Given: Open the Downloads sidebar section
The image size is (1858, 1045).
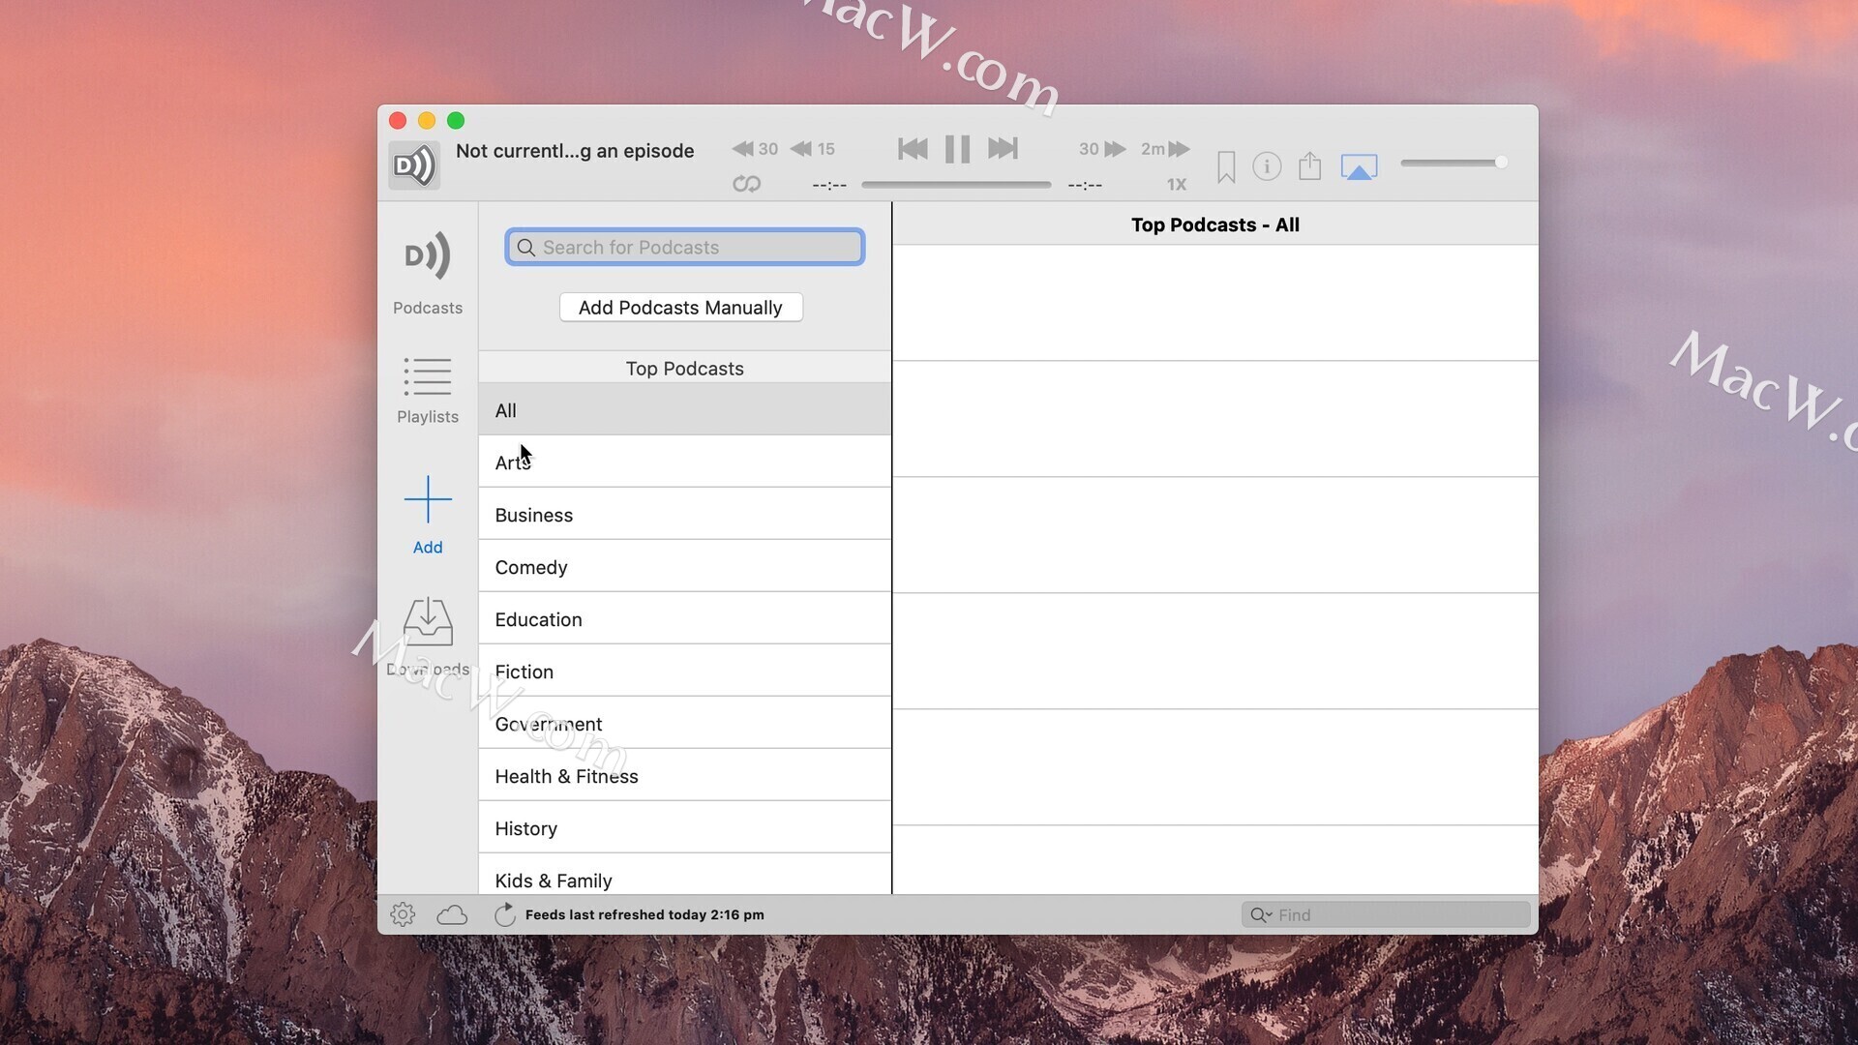Looking at the screenshot, I should click(x=428, y=637).
